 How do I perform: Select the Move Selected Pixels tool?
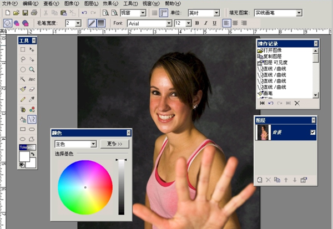coord(32,50)
